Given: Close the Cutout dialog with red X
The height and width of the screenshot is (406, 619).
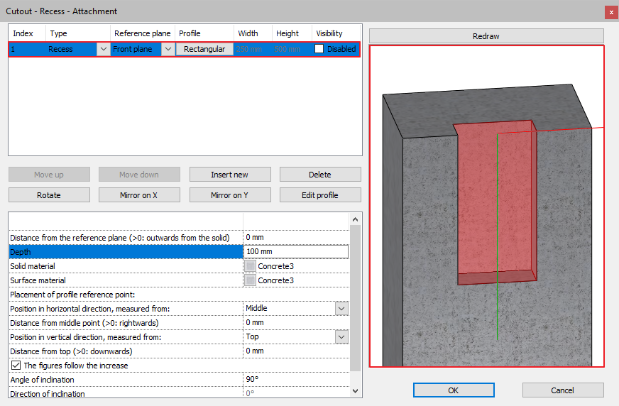Looking at the screenshot, I should click(x=610, y=12).
